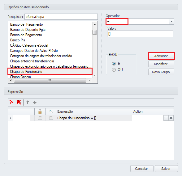Screen dimensions: 182x176
Task: Click the Salvar button
Action: [x=166, y=169]
